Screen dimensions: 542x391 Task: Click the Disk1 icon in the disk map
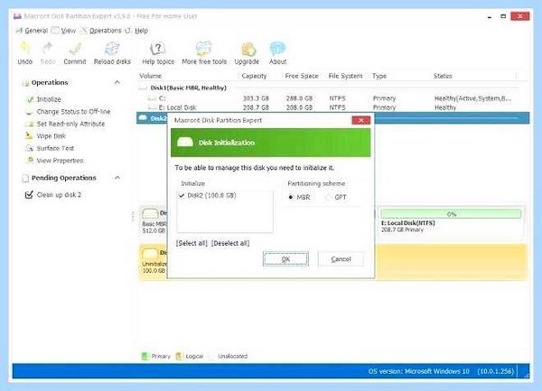coord(150,214)
